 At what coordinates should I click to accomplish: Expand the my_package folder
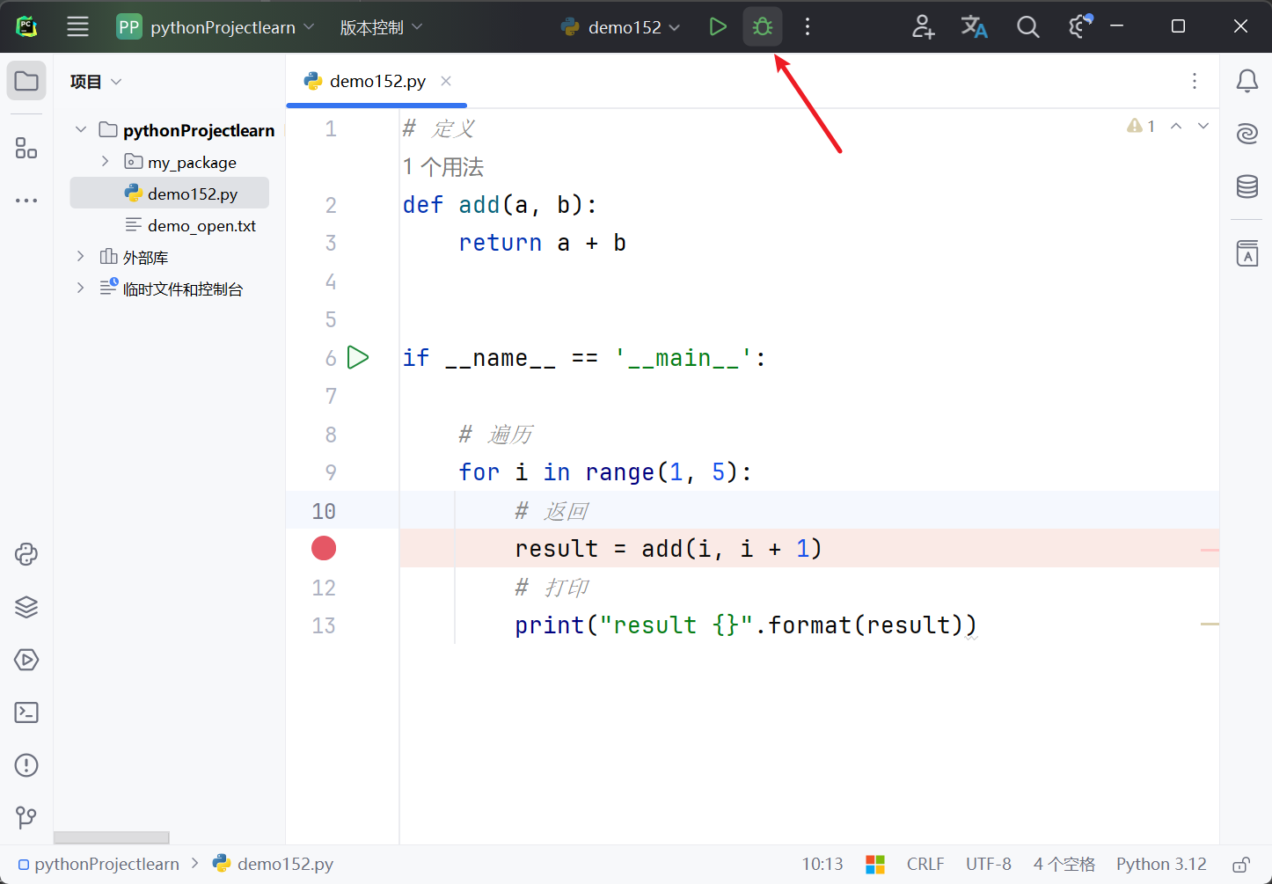[x=106, y=162]
